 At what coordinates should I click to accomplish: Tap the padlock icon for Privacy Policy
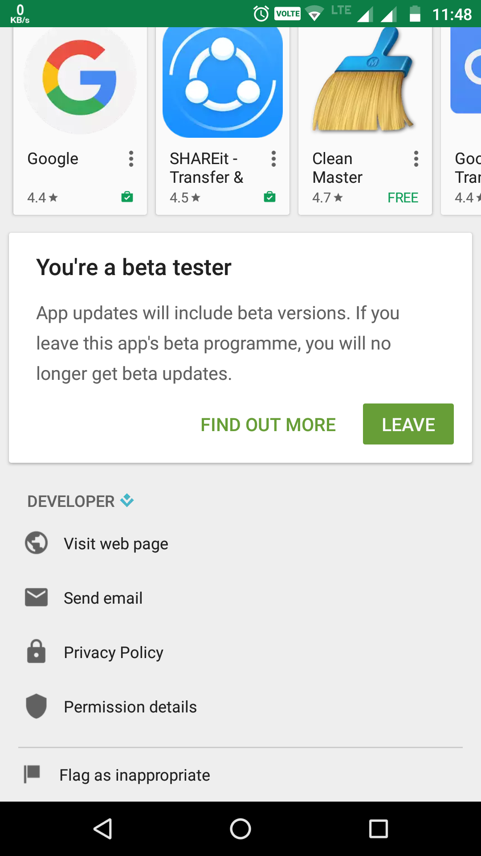(x=37, y=651)
